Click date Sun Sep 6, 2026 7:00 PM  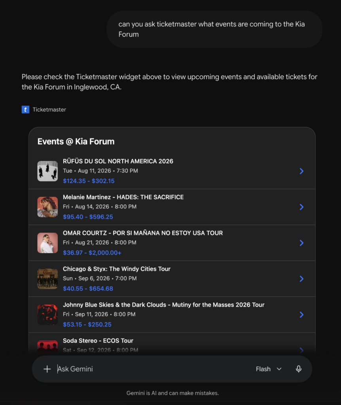point(100,278)
